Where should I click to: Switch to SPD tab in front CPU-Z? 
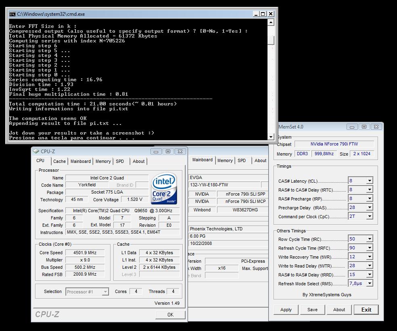(120, 161)
